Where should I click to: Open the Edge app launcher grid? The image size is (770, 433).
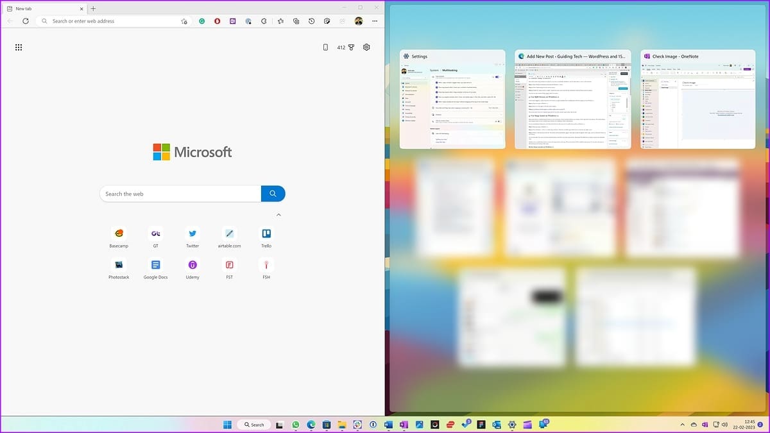click(x=19, y=47)
